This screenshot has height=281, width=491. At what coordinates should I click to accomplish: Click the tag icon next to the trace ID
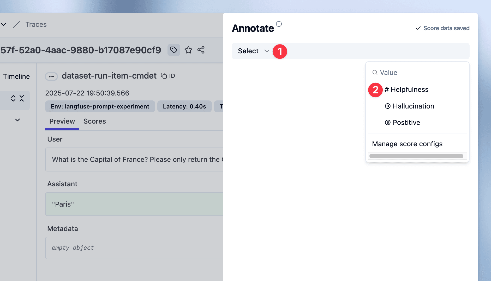click(x=173, y=50)
